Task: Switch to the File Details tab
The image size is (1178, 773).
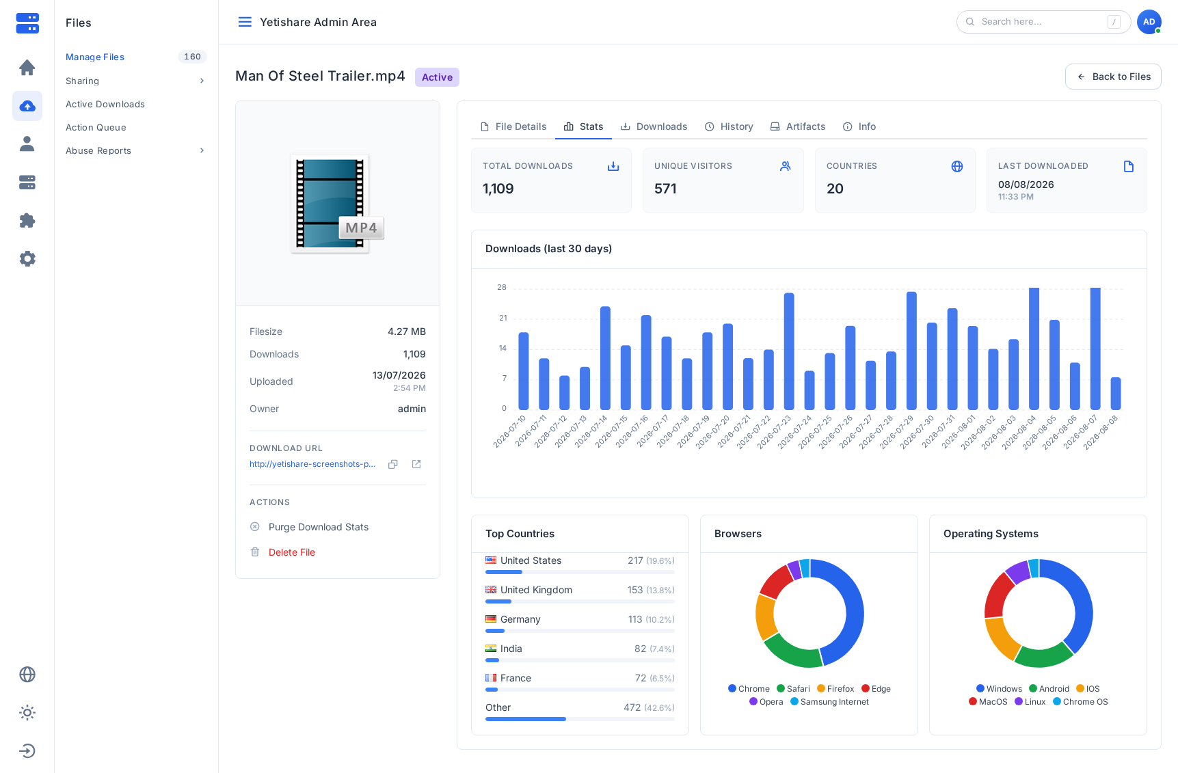Action: (513, 126)
